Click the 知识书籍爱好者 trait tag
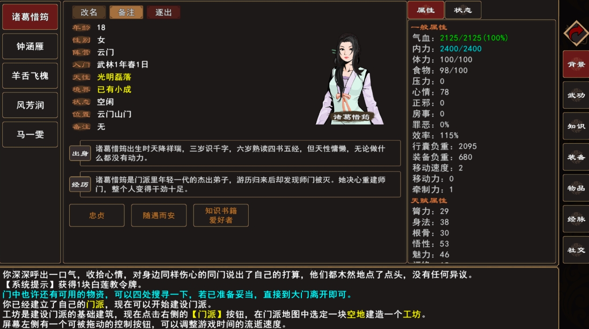 click(x=221, y=216)
